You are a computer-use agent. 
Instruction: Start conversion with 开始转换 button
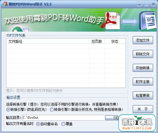tap(143, 68)
